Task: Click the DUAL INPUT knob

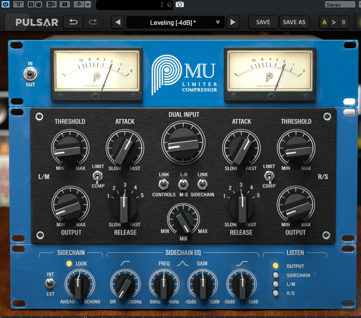Action: pos(183,143)
